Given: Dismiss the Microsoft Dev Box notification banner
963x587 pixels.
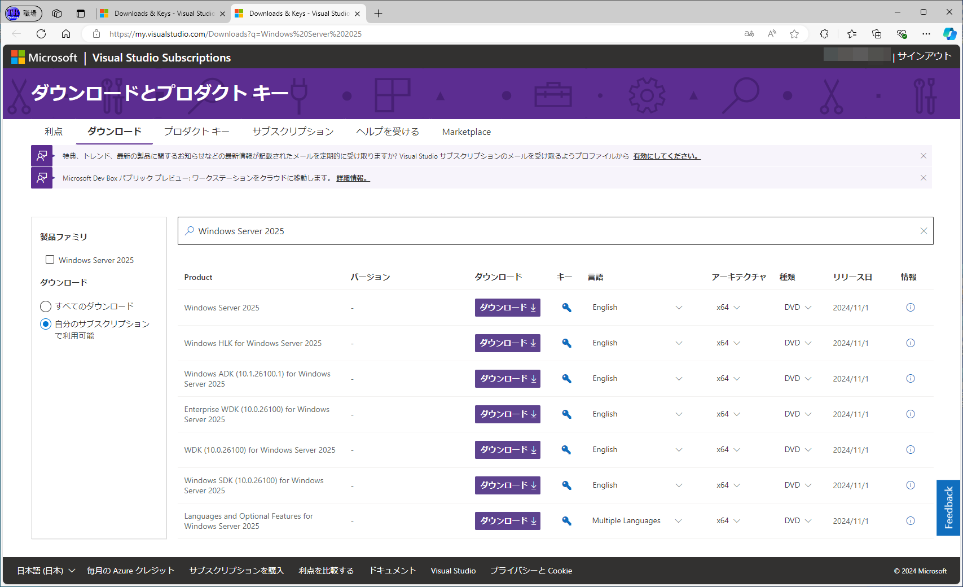Looking at the screenshot, I should pos(924,178).
